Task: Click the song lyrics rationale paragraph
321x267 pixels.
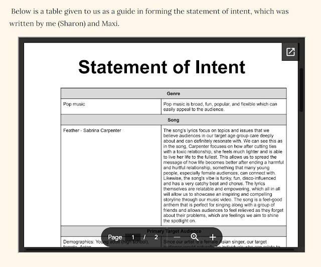Action: (x=224, y=175)
